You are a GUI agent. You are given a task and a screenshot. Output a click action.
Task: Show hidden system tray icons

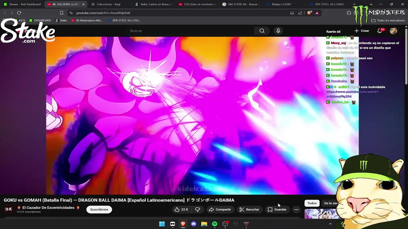click(330, 224)
